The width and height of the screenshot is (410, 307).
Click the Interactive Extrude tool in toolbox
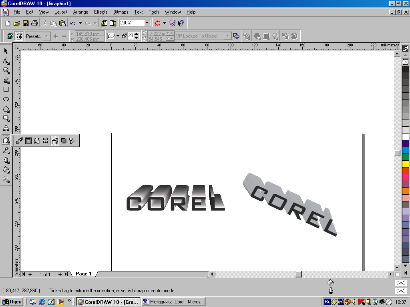(6, 140)
